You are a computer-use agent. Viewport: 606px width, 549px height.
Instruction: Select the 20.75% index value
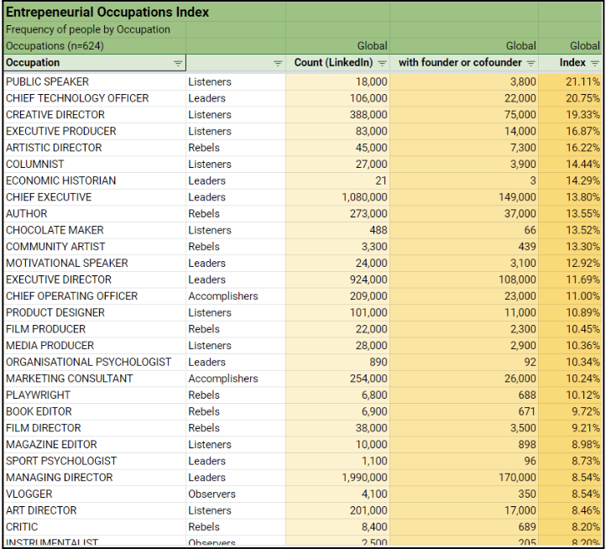pyautogui.click(x=570, y=98)
